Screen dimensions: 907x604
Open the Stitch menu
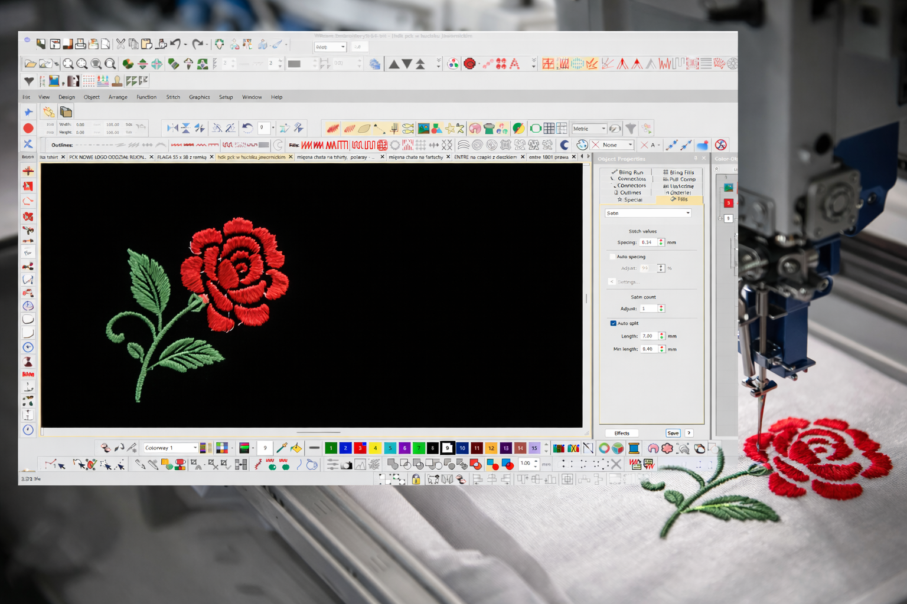(x=172, y=97)
